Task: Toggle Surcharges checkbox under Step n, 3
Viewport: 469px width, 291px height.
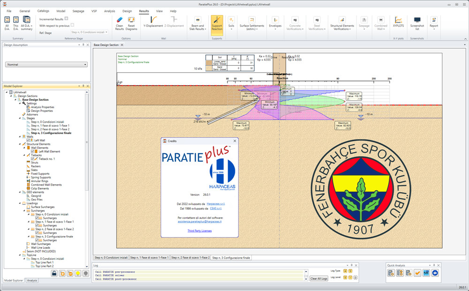Action: coord(37,240)
